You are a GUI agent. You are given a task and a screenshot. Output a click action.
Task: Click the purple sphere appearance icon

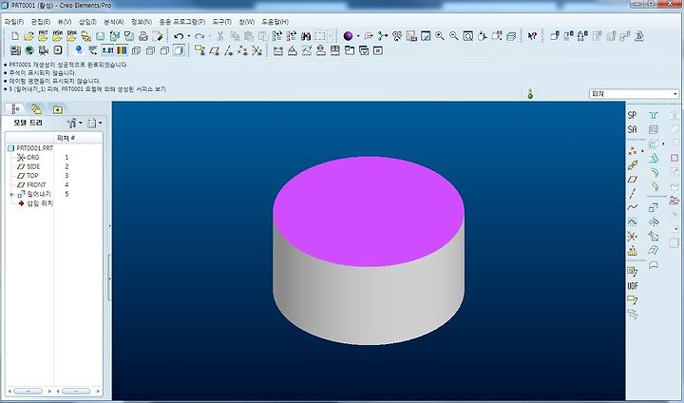coord(348,36)
